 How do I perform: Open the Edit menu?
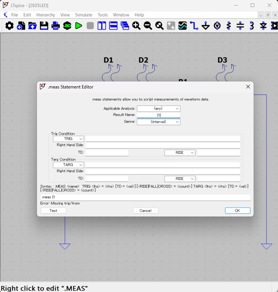click(x=27, y=15)
